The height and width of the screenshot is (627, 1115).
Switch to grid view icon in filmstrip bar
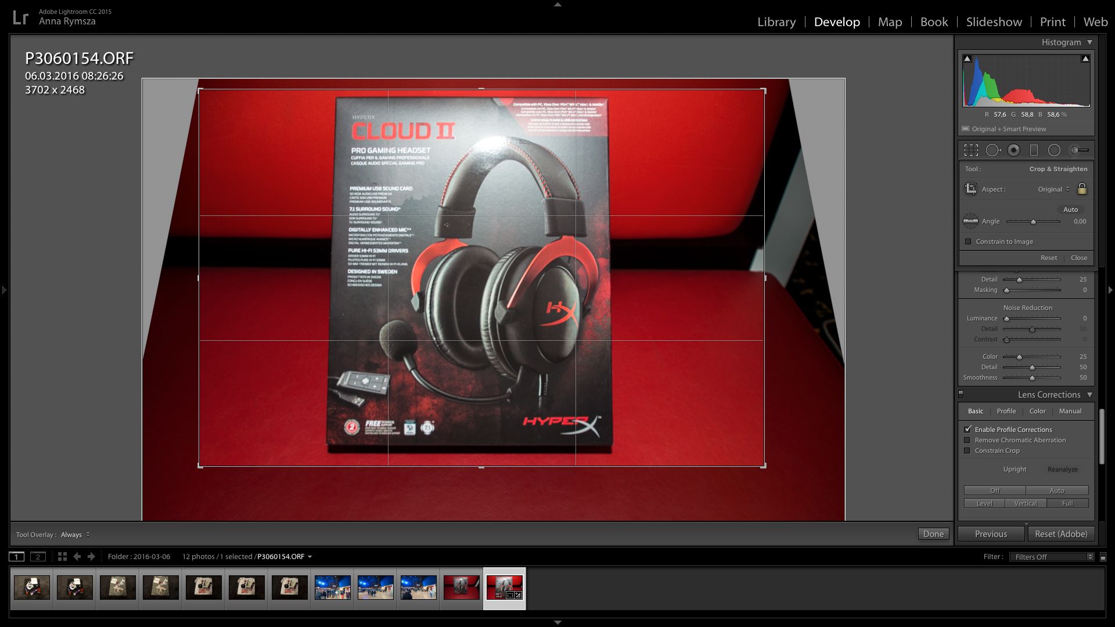tap(62, 557)
